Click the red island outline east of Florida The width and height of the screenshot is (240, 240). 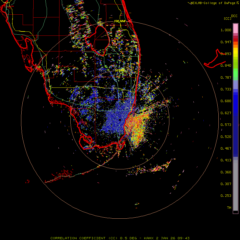pos(215,59)
